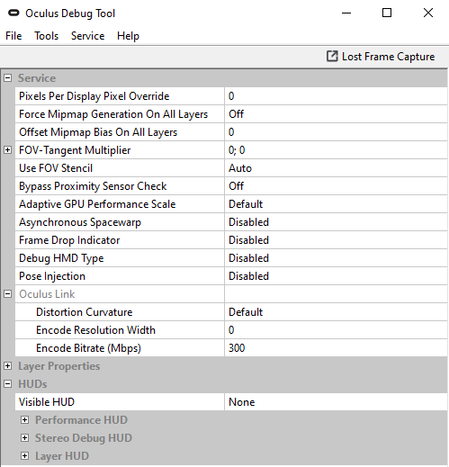Edit the Pixels Per Display Pixel Override value
The image size is (449, 467).
point(336,96)
